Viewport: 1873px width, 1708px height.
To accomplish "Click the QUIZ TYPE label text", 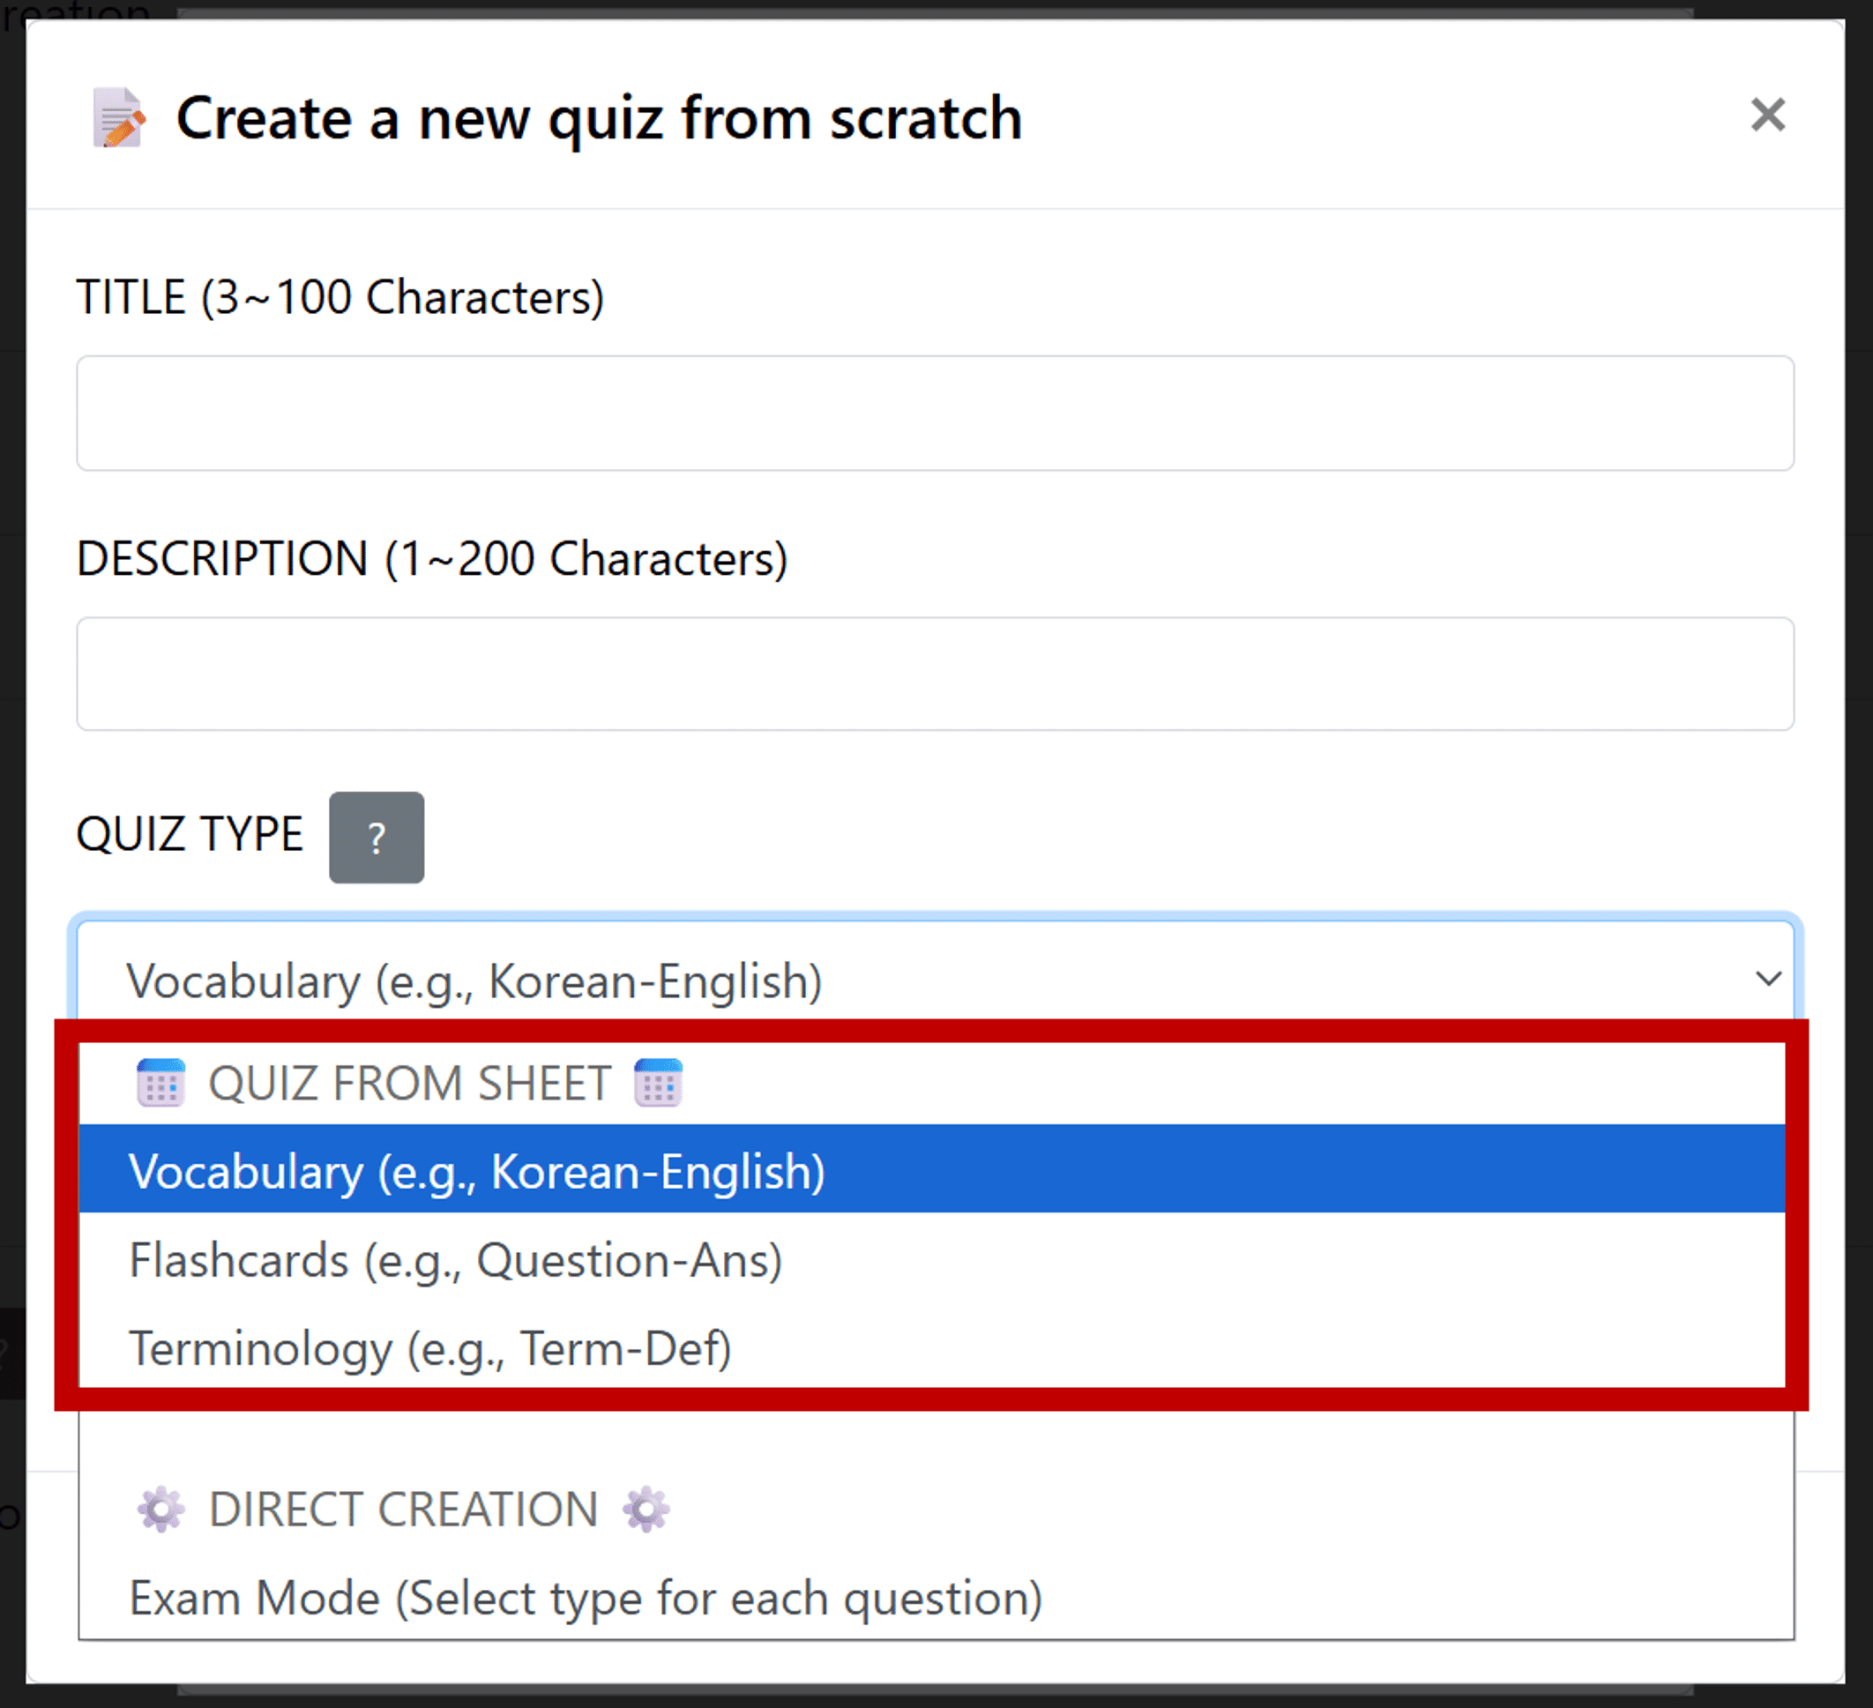I will 190,833.
